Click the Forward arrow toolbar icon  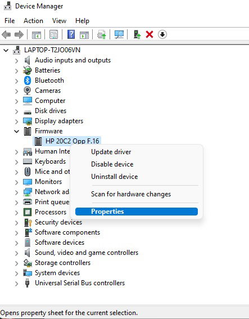[19, 34]
